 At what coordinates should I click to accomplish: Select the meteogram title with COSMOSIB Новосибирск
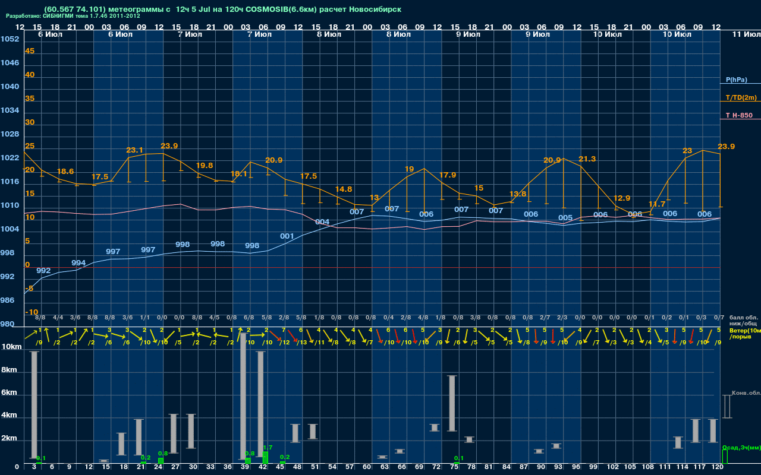[x=222, y=9]
